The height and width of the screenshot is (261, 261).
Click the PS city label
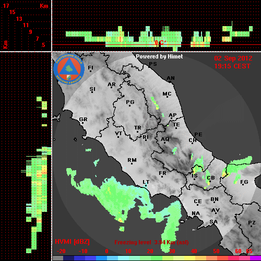pyautogui.click(x=153, y=64)
